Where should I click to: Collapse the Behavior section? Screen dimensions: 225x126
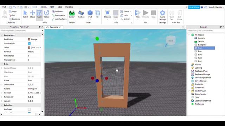(2, 105)
